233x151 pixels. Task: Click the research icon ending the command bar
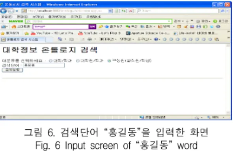pyautogui.click(x=217, y=39)
